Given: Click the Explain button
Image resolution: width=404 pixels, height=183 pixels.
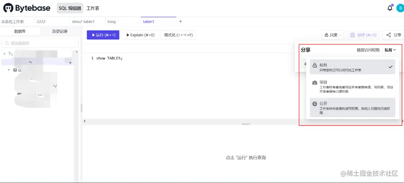Looking at the screenshot, I should point(140,35).
